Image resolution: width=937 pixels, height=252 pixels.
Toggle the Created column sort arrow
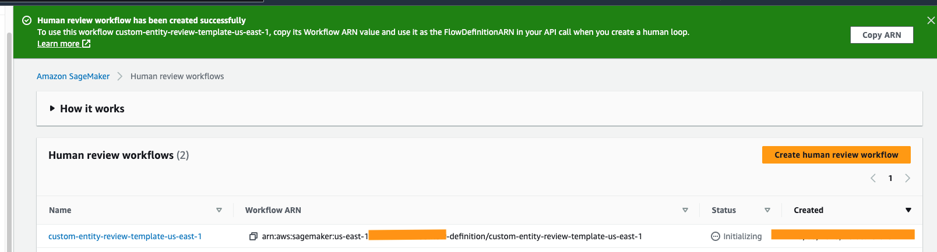click(x=908, y=210)
